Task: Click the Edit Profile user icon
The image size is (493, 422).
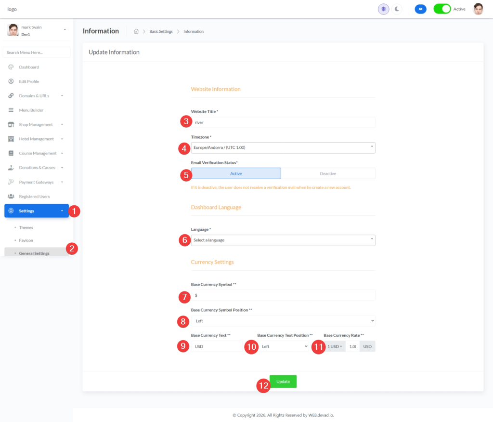Action: tap(11, 81)
